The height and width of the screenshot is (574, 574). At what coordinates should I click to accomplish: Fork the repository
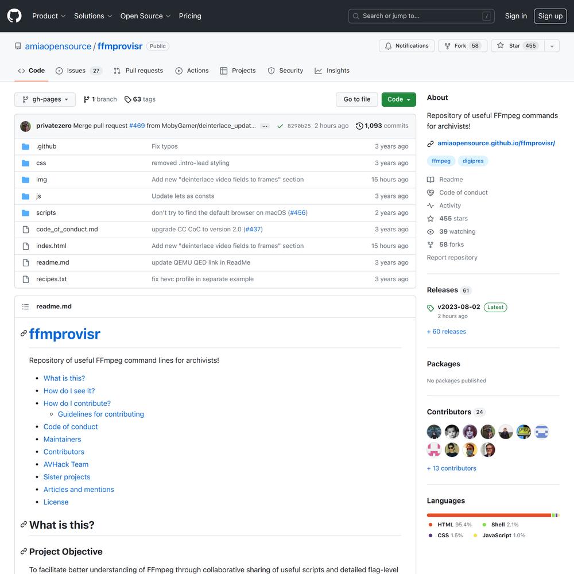pos(462,46)
